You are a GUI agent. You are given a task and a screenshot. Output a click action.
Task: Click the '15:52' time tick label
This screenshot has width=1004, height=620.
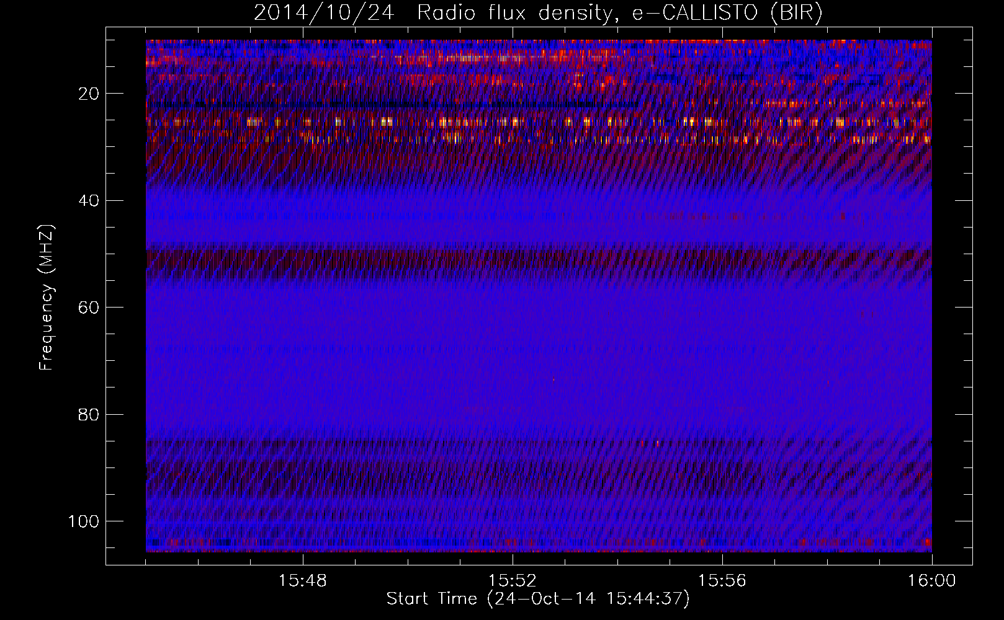(513, 581)
